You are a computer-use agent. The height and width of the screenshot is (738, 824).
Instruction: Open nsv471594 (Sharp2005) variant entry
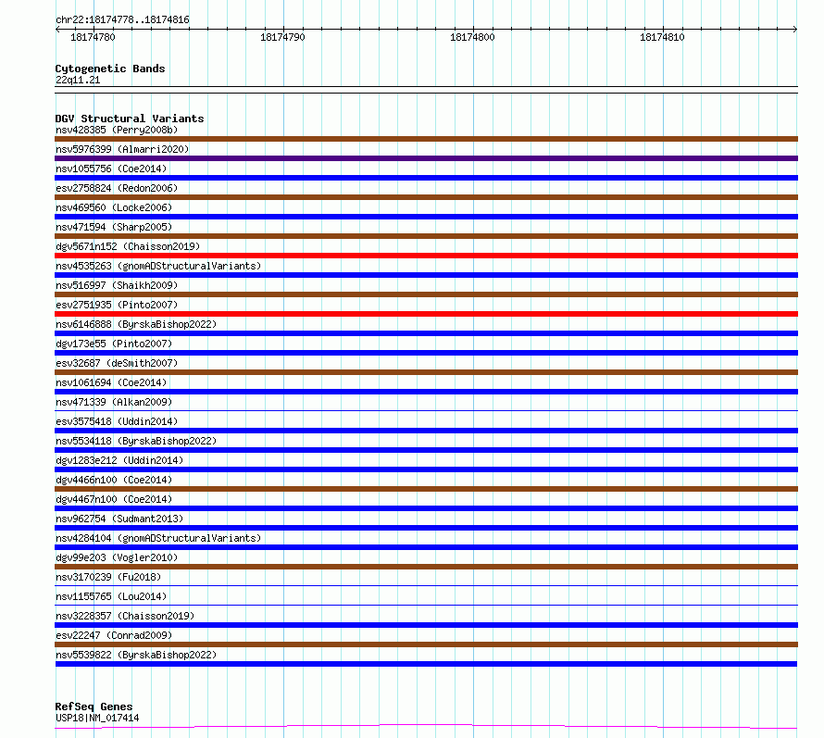click(114, 227)
